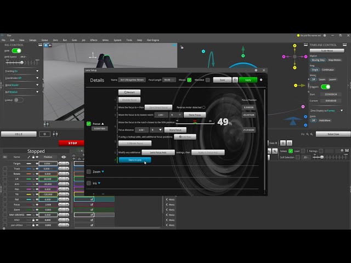This screenshot has width=351, height=263.
Task: Open the Effects menu
Action: (x=94, y=40)
